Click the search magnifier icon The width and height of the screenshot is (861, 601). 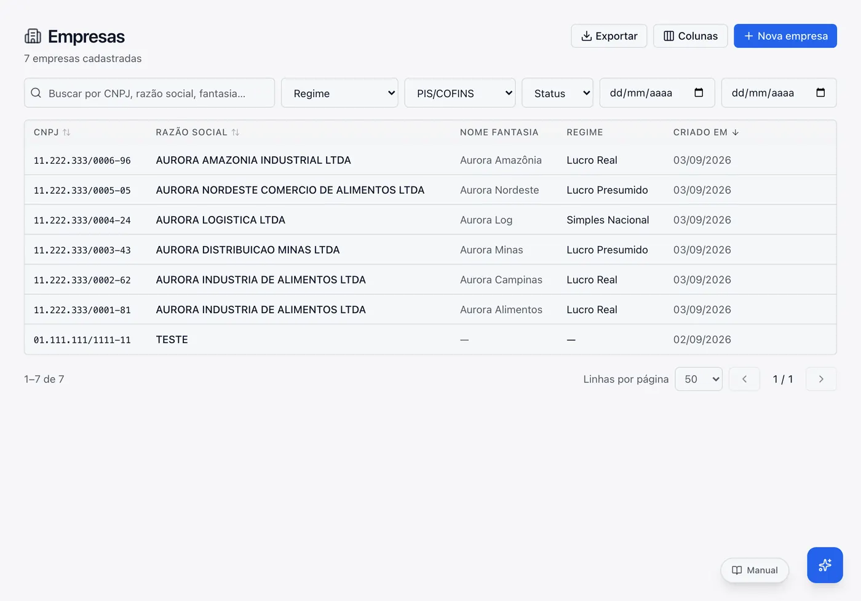(36, 93)
